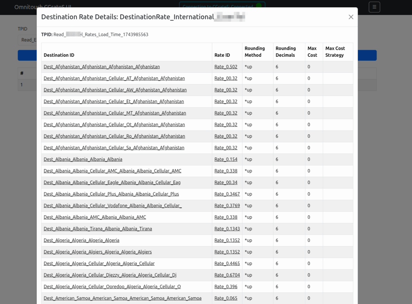View the Albania Cellular_Vodafone destination

(113, 206)
